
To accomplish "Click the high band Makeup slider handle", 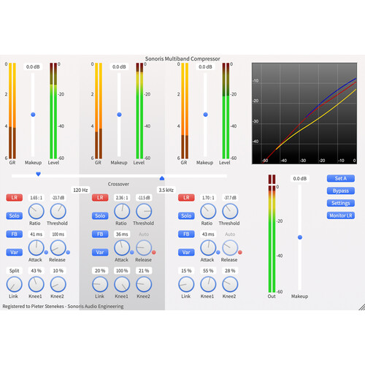I will pos(205,115).
